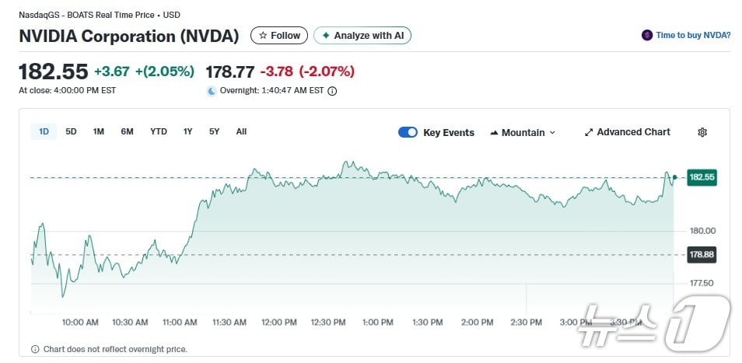Screen dimensions: 742x363
Task: Click the 178.88 previous close chart label
Action: [701, 254]
